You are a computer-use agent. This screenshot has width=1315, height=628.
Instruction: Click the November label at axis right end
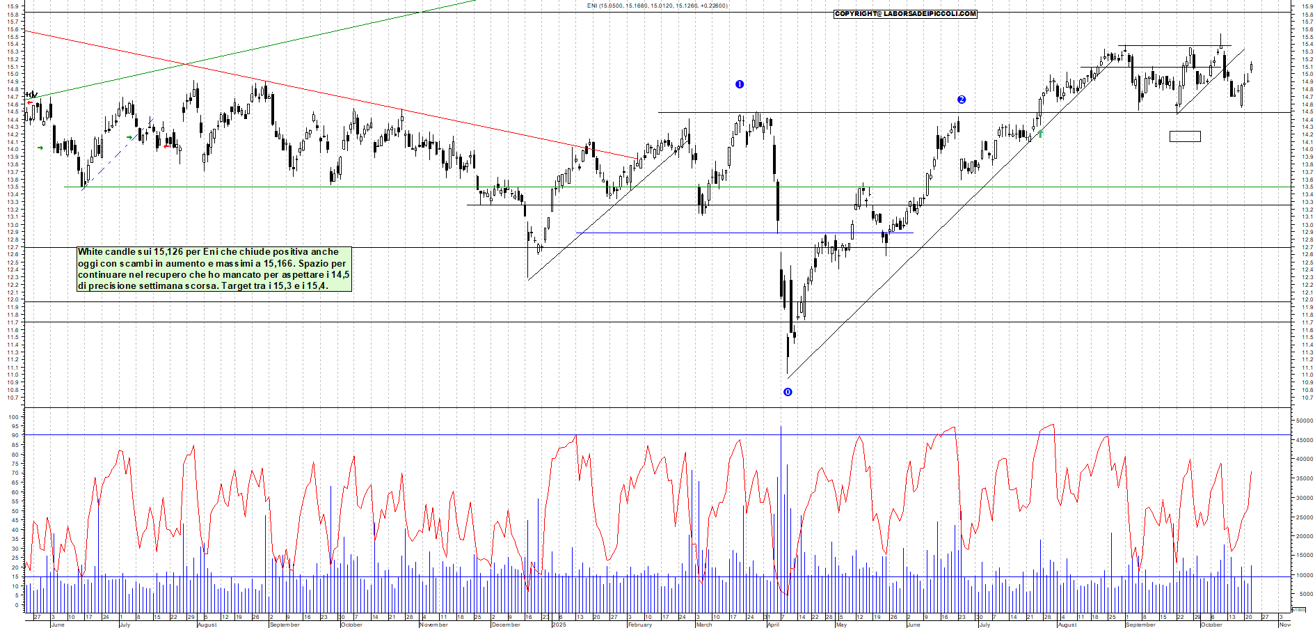(1284, 625)
